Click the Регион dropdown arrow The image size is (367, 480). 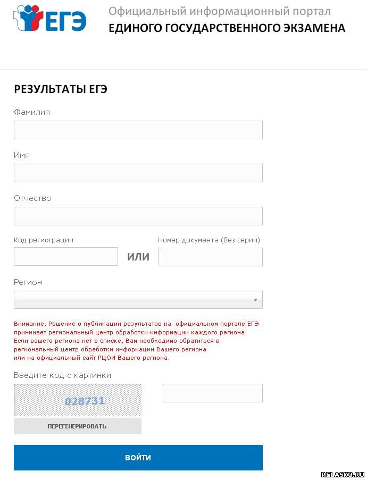point(255,300)
